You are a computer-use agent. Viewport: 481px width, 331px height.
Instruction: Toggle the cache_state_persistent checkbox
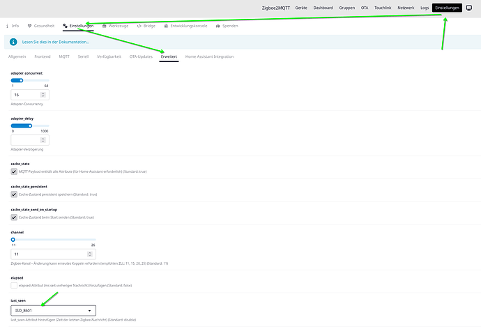coord(14,194)
